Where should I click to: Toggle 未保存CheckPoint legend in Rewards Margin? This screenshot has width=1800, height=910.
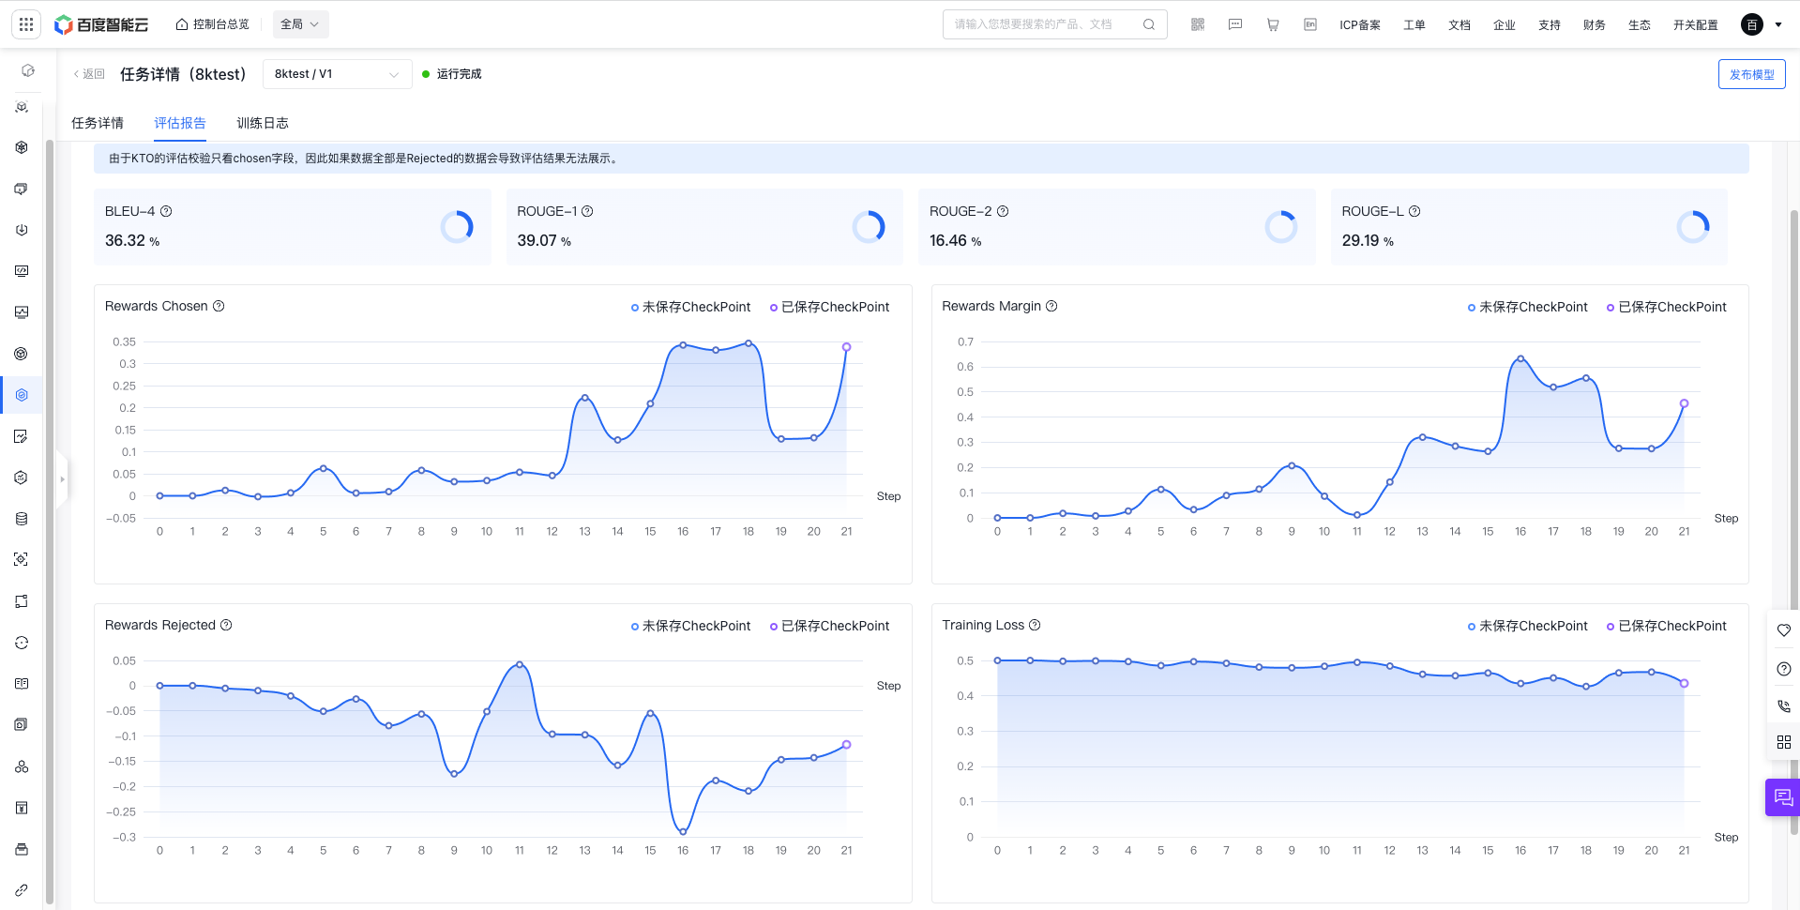(x=1527, y=307)
